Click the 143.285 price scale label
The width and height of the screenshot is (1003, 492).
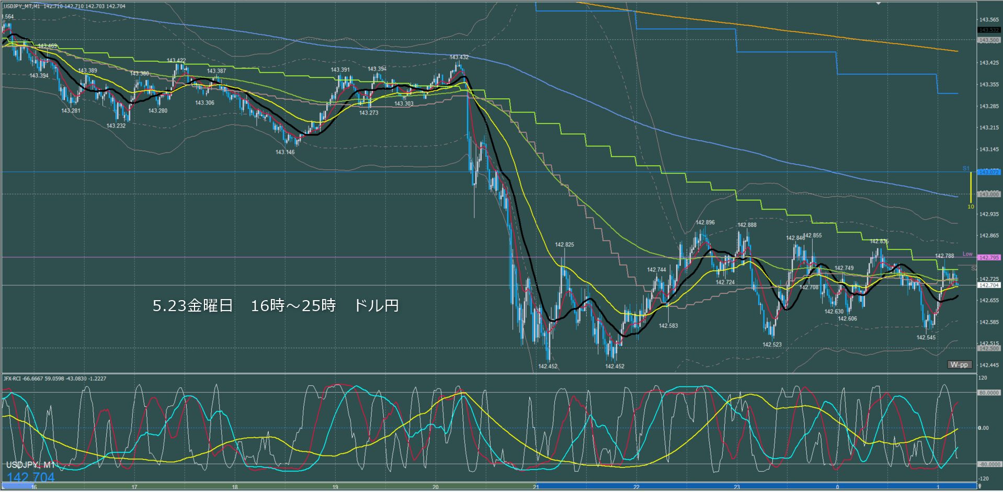click(989, 106)
